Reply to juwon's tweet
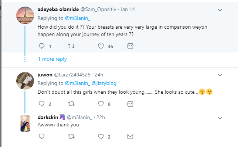 (41, 104)
